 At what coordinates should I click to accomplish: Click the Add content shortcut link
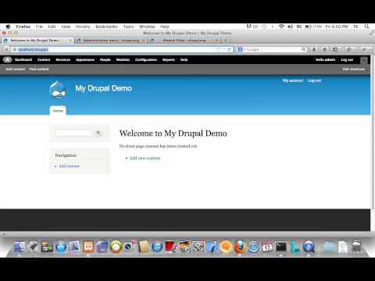coord(16,69)
